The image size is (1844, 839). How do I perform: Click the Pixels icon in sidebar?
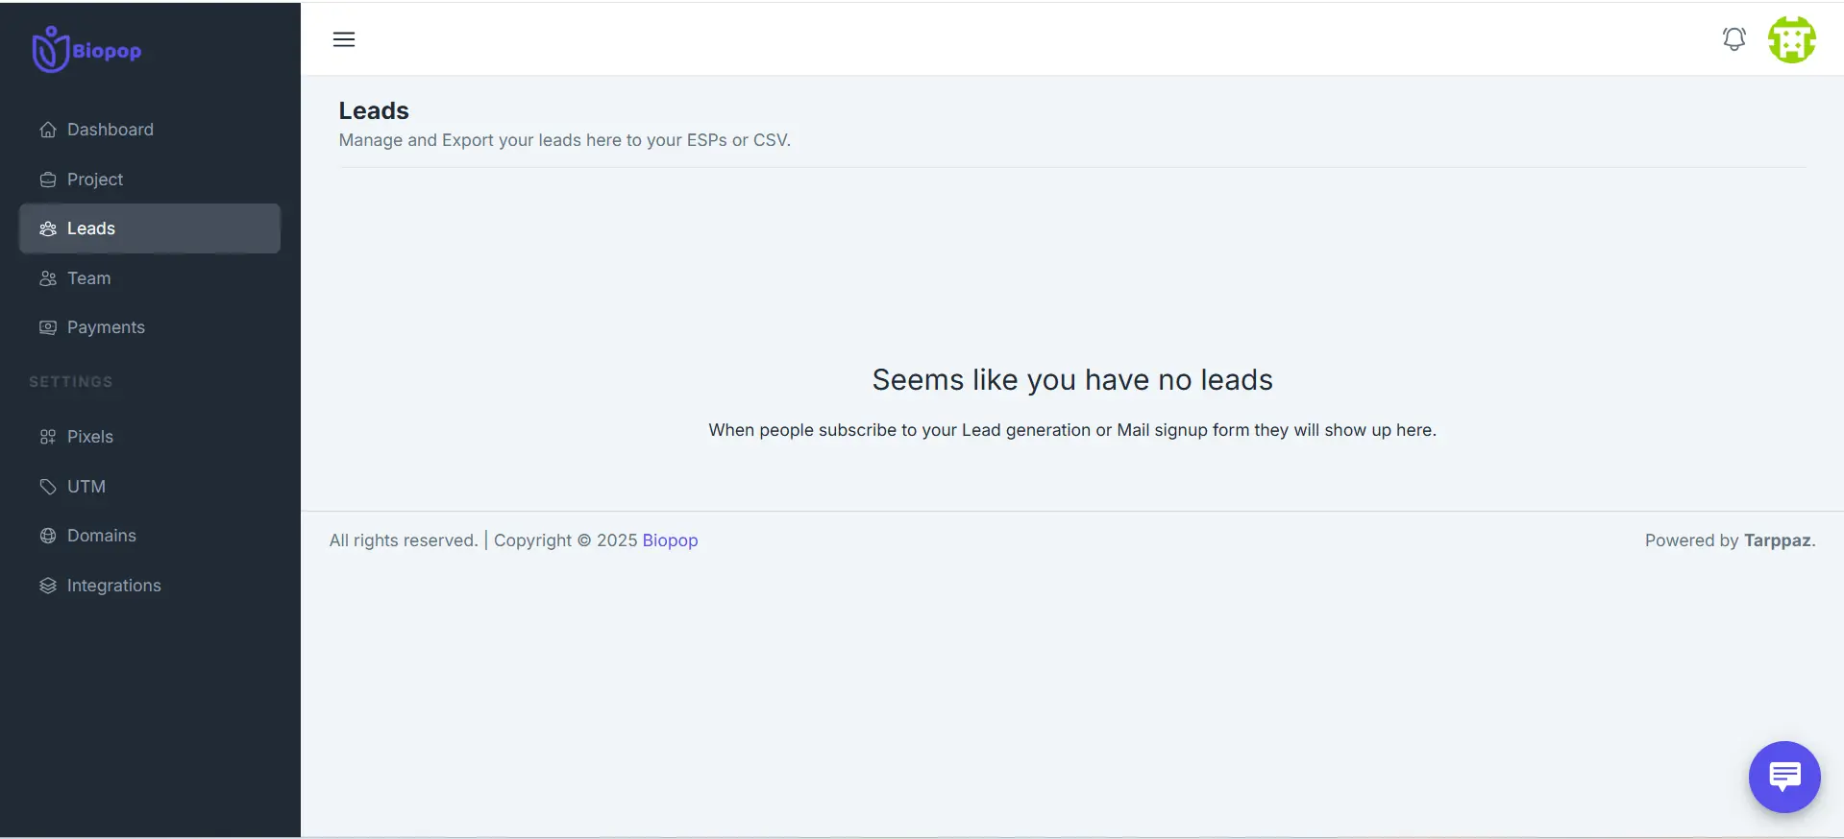[48, 437]
